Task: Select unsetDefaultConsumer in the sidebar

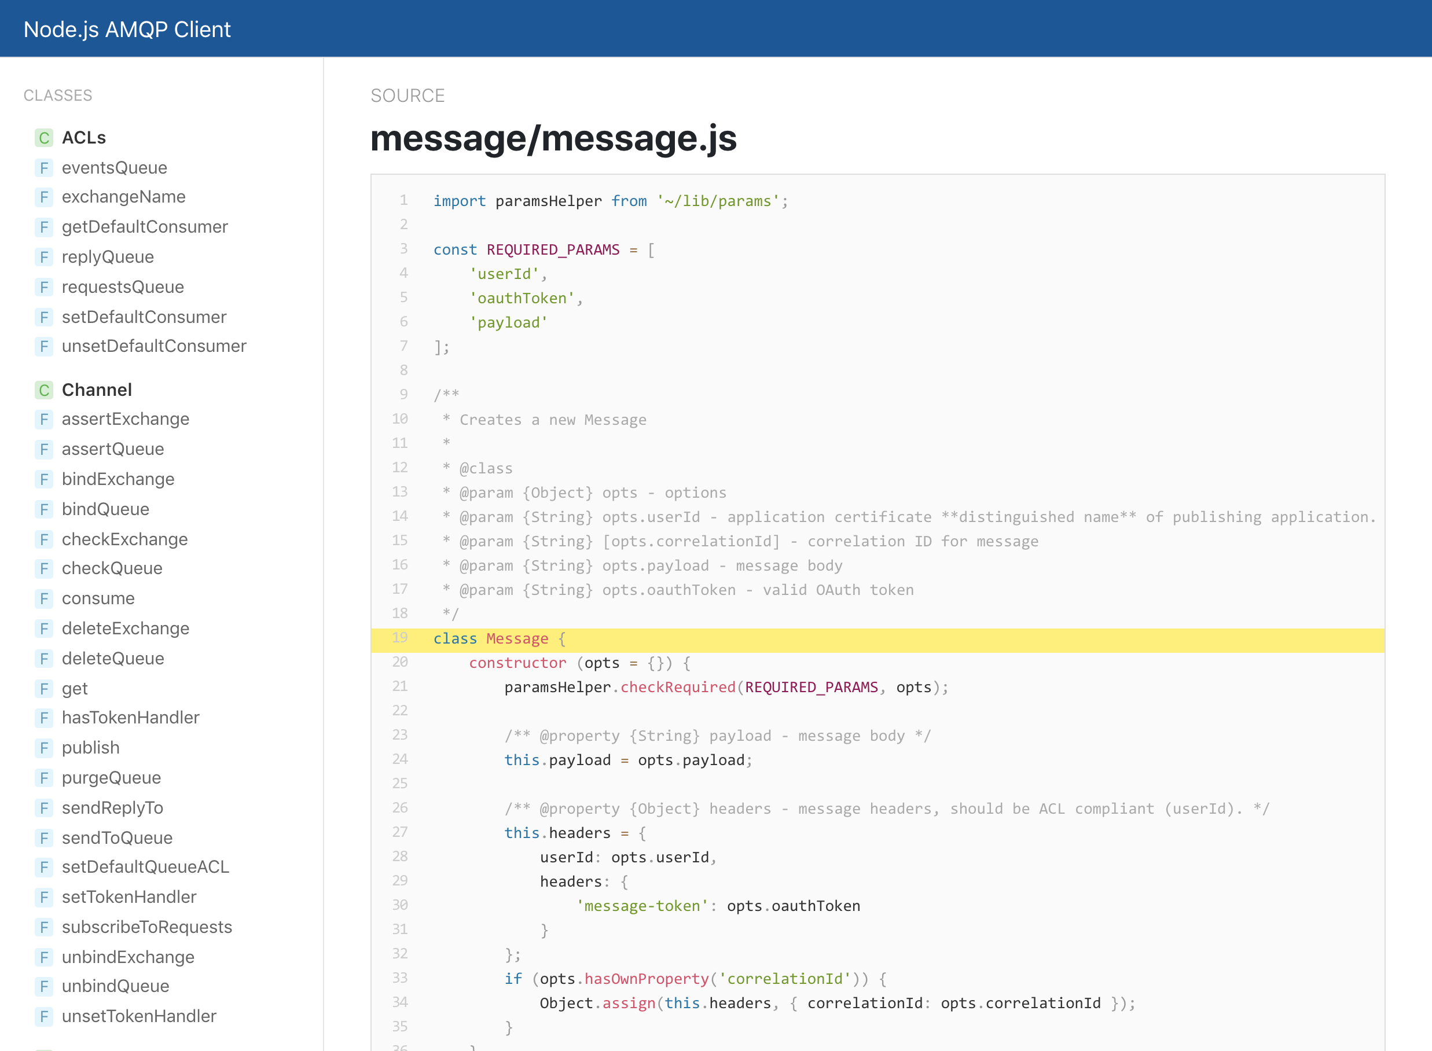Action: [x=154, y=346]
